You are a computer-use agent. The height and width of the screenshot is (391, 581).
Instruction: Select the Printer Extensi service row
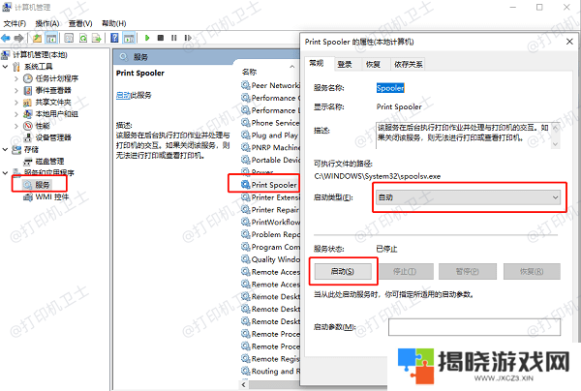(x=270, y=197)
